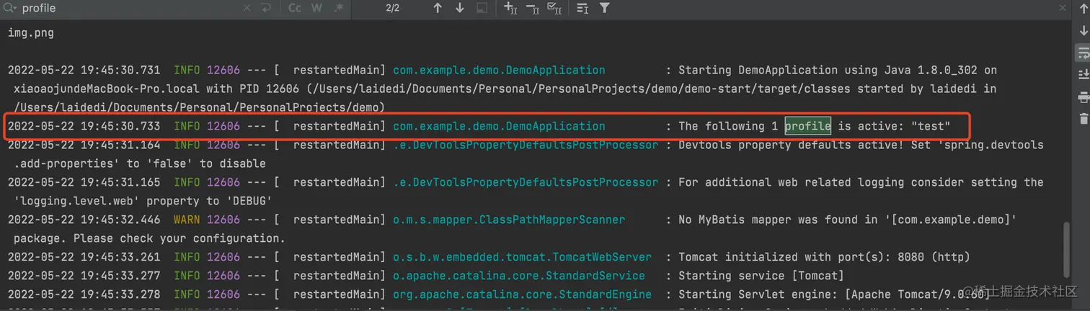
Task: Click 'org.apache.catalina.core.StandardEngine' logger
Action: 522,294
